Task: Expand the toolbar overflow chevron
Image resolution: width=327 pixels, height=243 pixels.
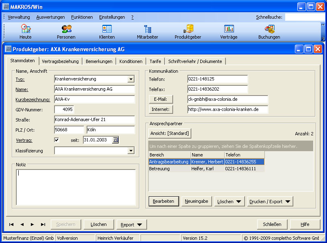Action: (x=323, y=25)
